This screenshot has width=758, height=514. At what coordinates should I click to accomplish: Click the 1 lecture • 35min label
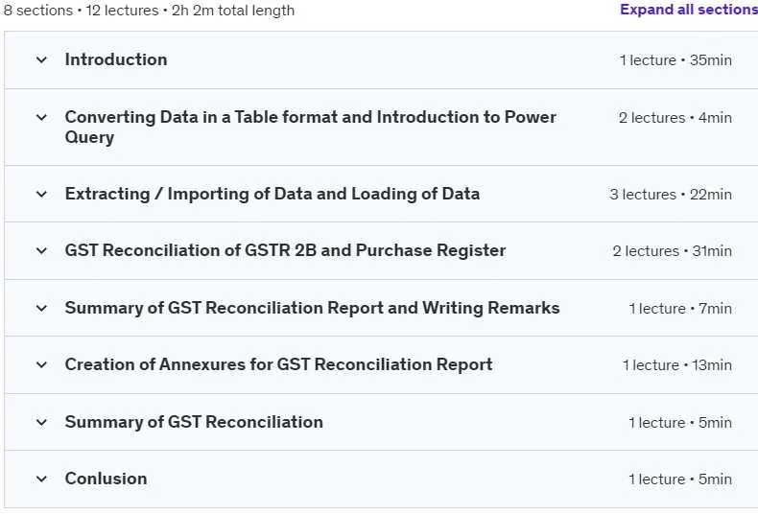pyautogui.click(x=675, y=60)
